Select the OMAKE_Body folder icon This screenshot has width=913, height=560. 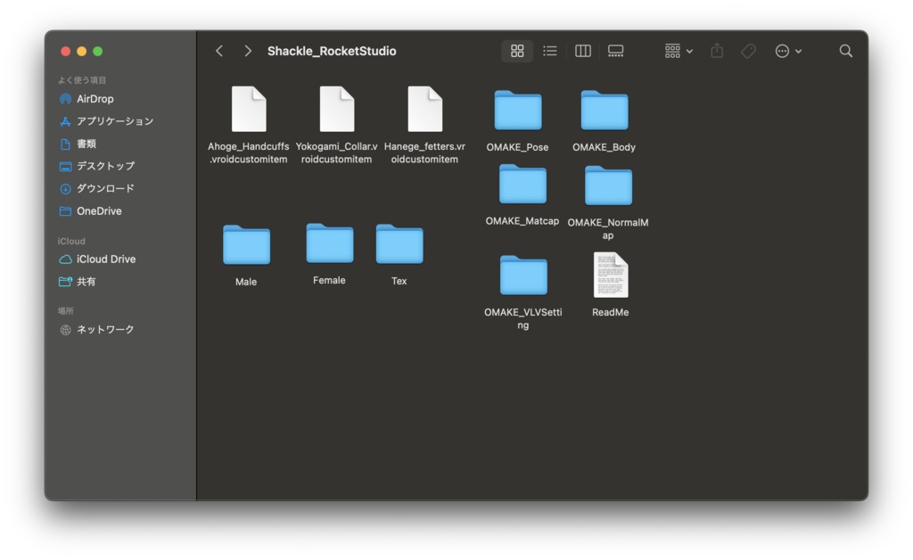(x=605, y=110)
